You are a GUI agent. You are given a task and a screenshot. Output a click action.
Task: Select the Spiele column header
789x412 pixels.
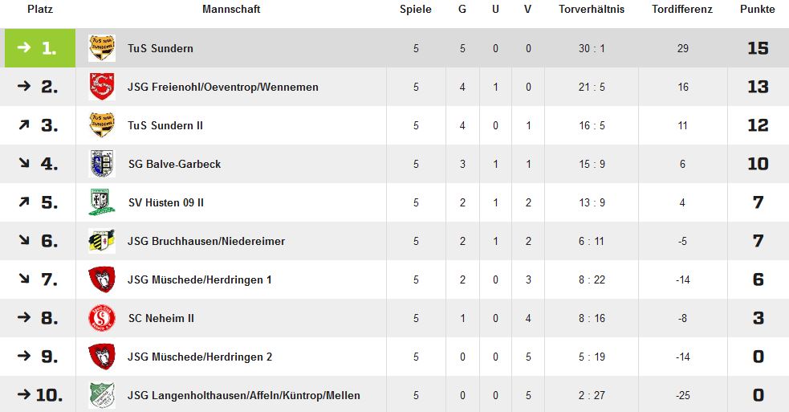coord(416,9)
